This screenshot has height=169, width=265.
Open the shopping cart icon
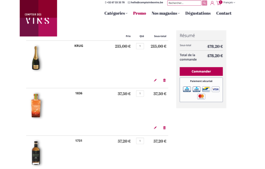[219, 3]
